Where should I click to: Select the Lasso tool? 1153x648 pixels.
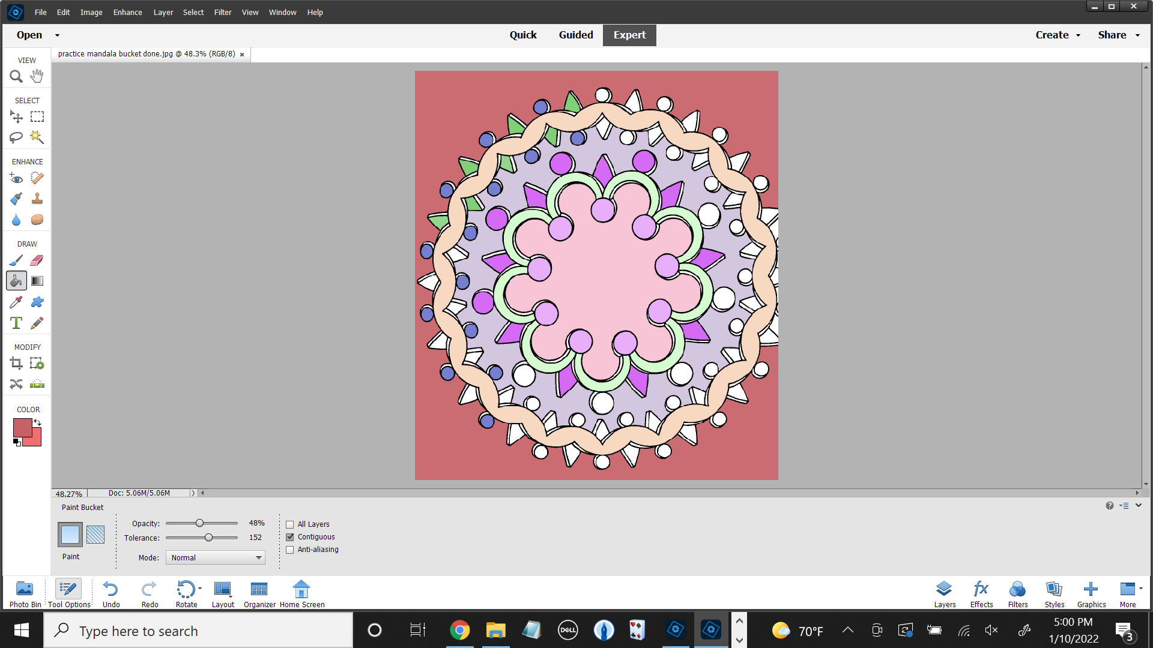coord(16,137)
